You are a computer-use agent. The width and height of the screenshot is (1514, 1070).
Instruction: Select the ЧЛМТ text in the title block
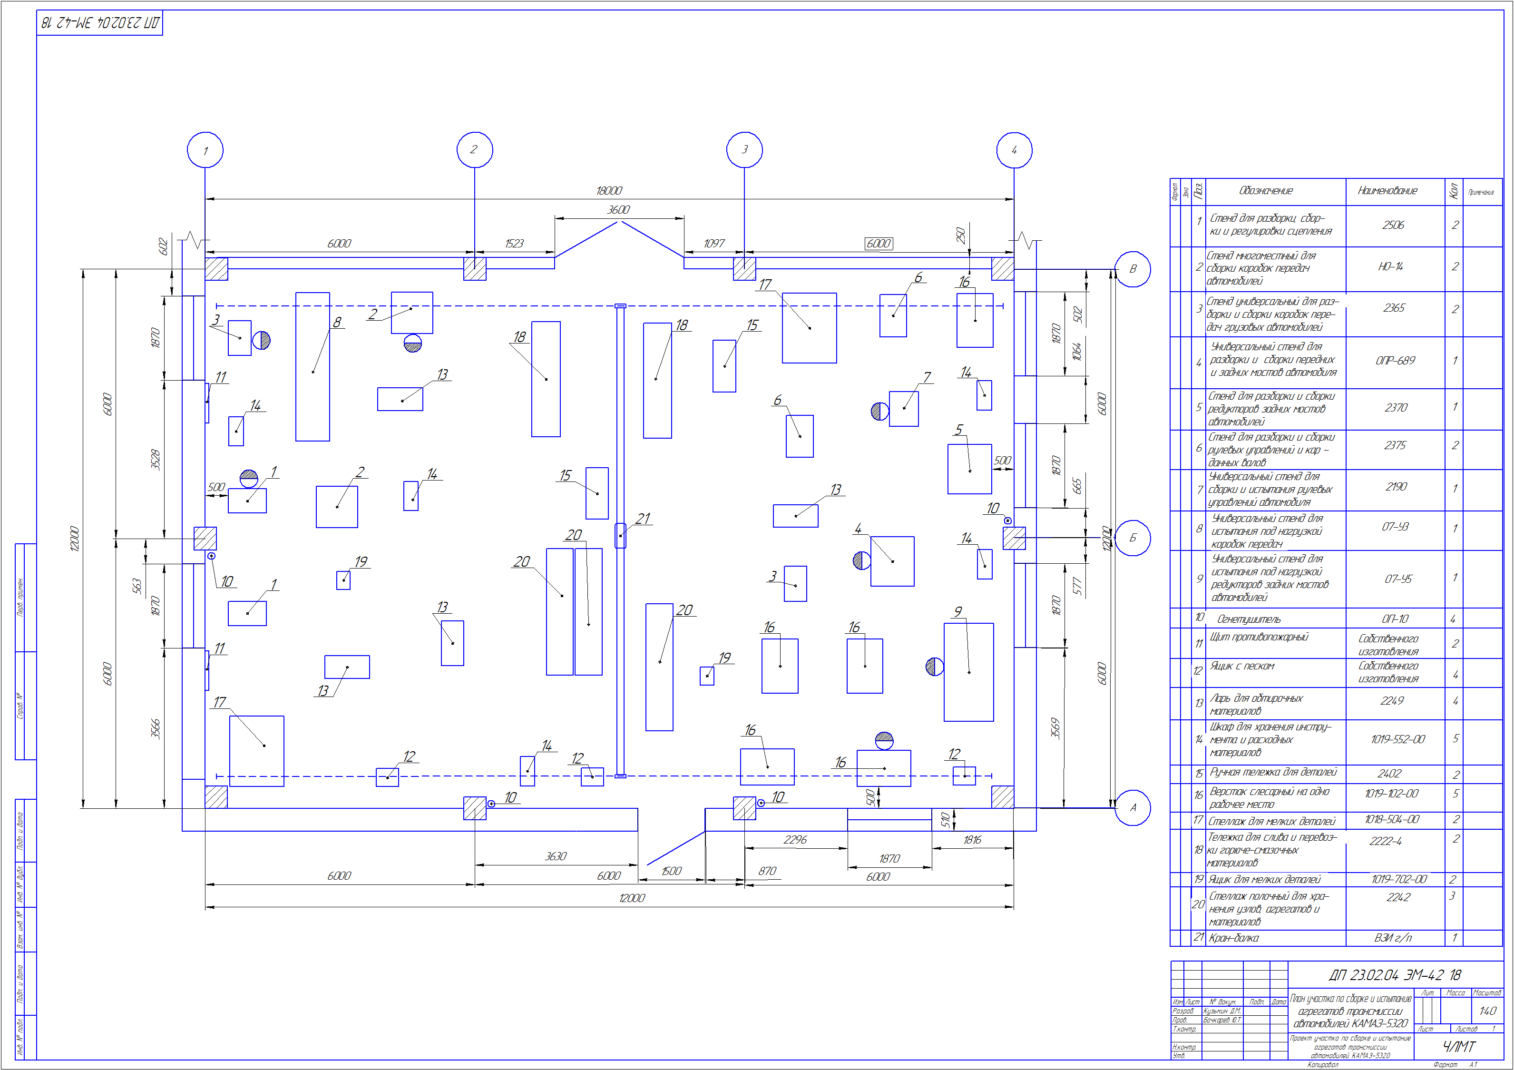click(1459, 1047)
